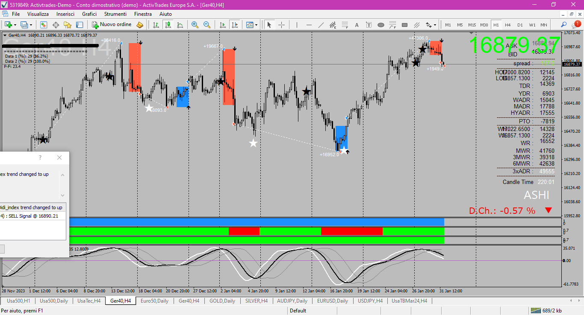Select the horizontal line tool
584x315 pixels.
coord(309,25)
